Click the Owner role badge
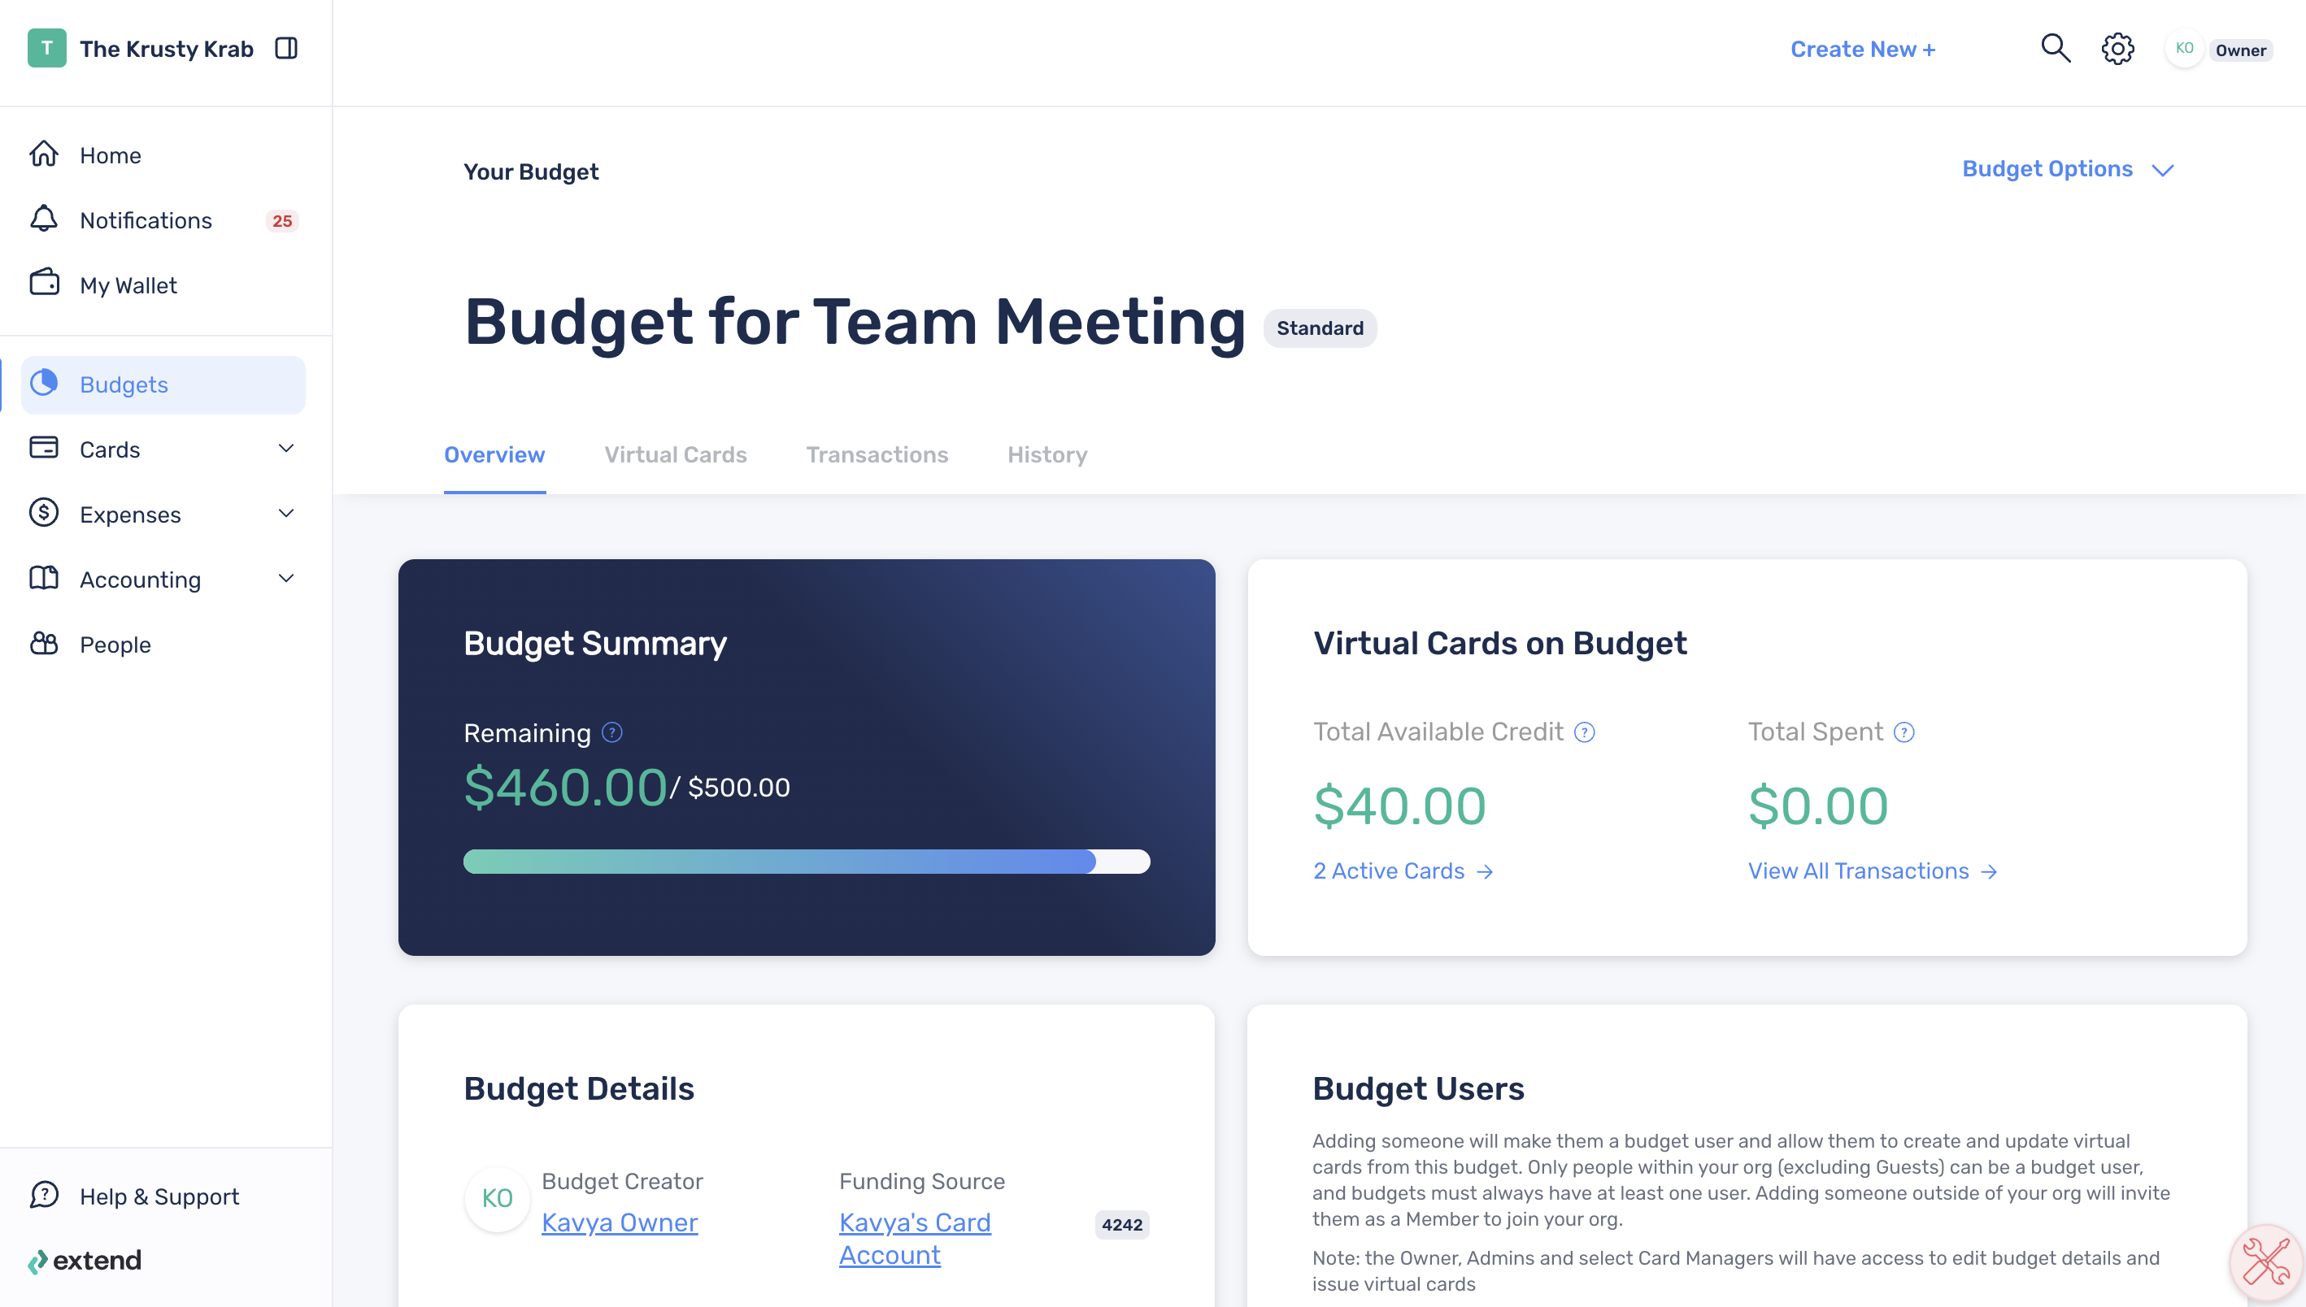2306x1307 pixels. 2241,50
